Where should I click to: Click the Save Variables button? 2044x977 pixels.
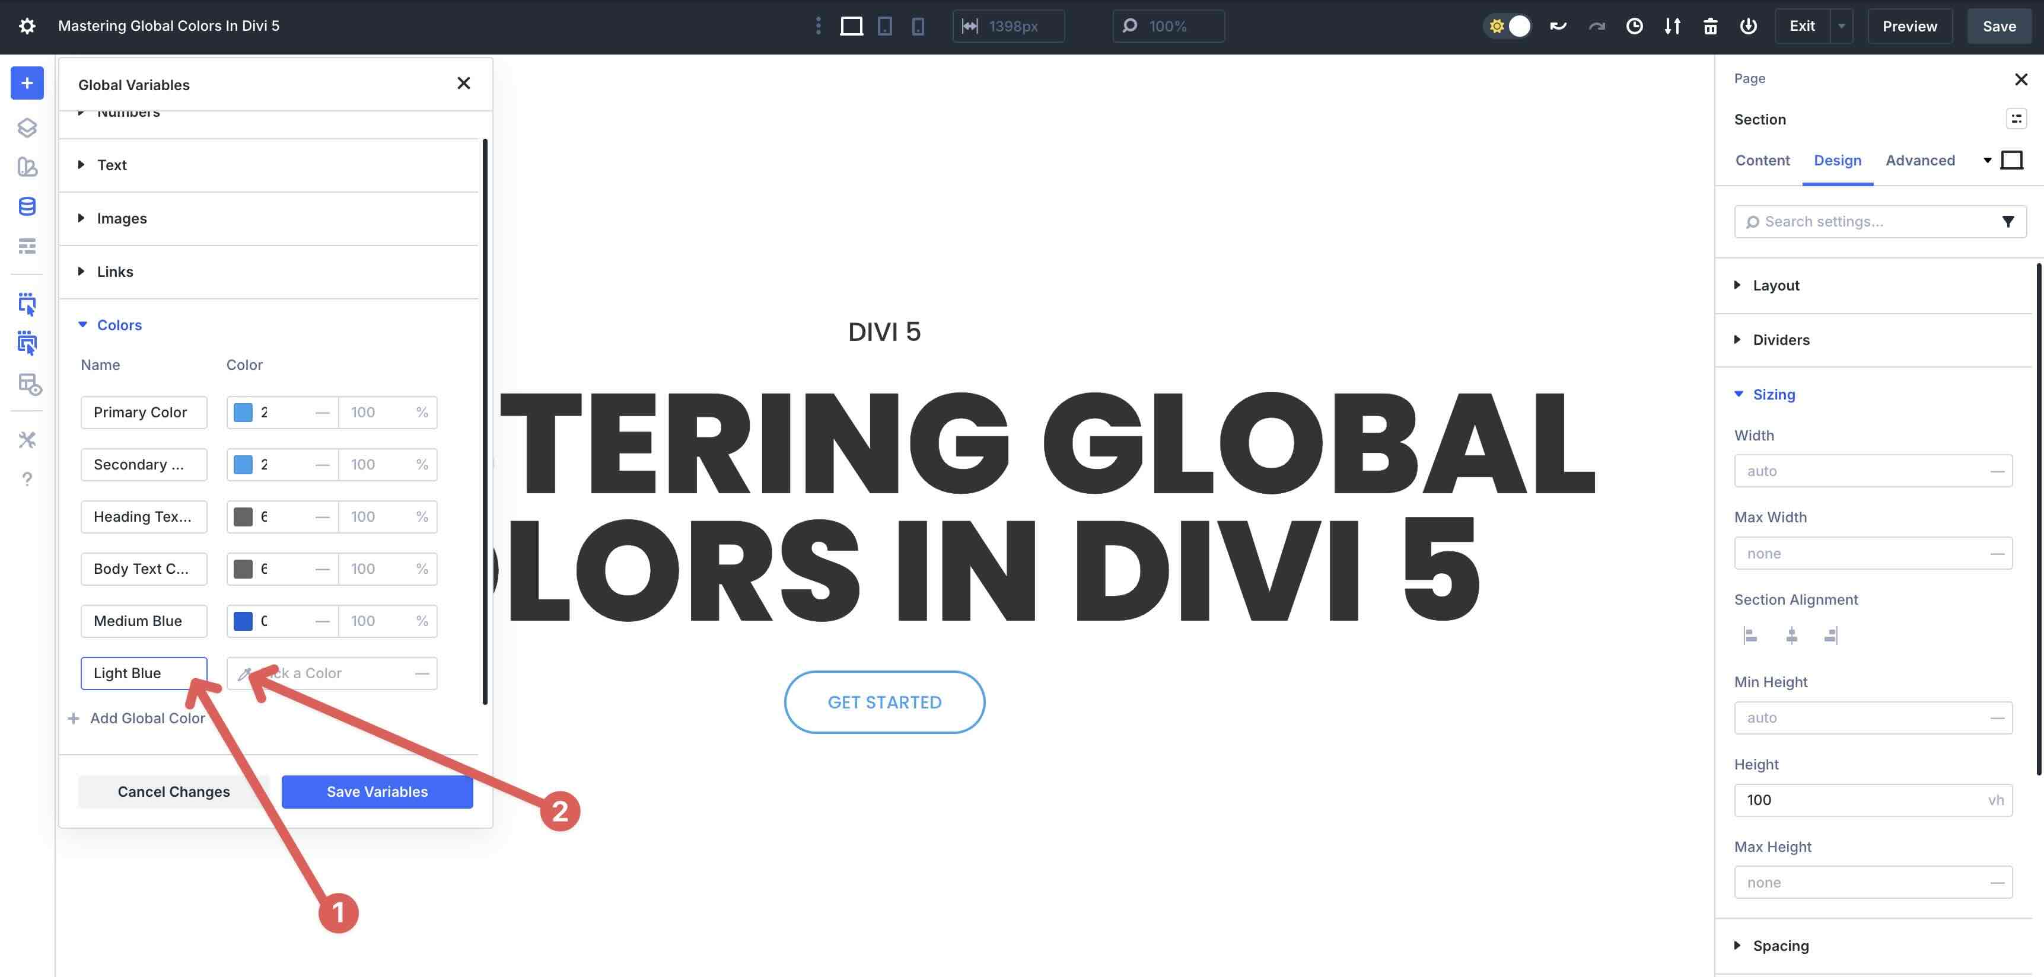[x=377, y=791]
